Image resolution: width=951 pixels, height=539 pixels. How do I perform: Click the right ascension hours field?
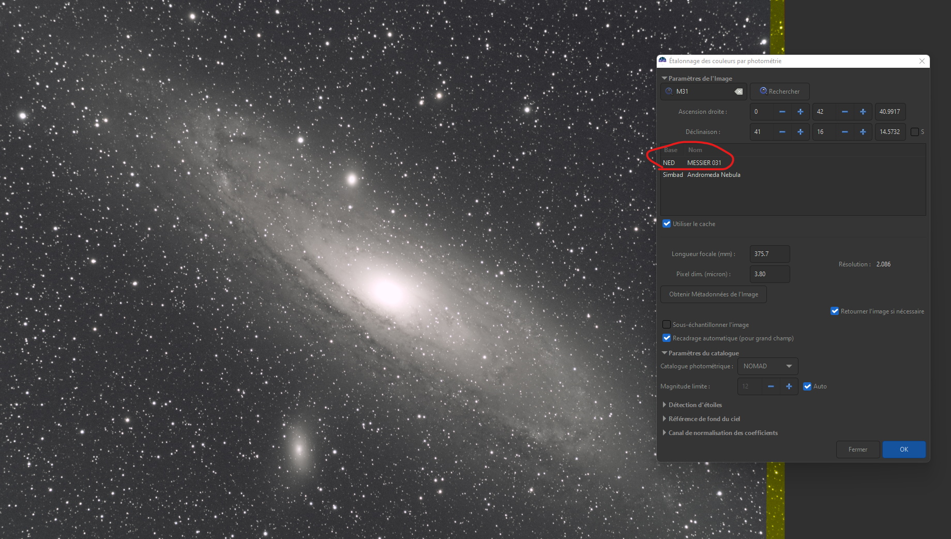(x=762, y=112)
